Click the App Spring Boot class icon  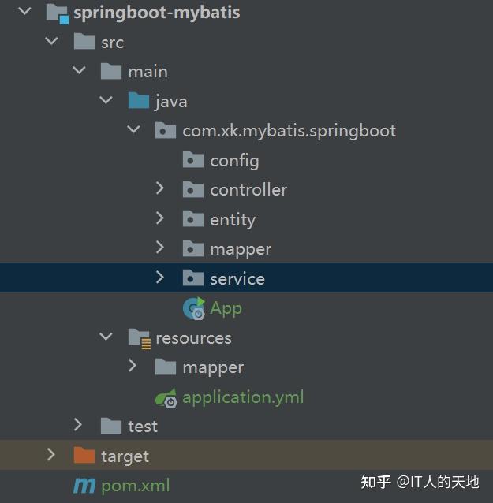click(194, 308)
